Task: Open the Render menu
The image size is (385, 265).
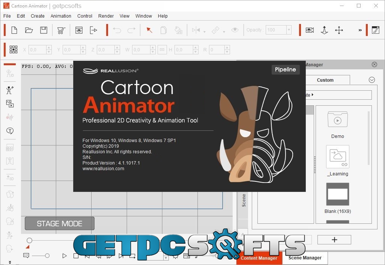Action: click(106, 16)
